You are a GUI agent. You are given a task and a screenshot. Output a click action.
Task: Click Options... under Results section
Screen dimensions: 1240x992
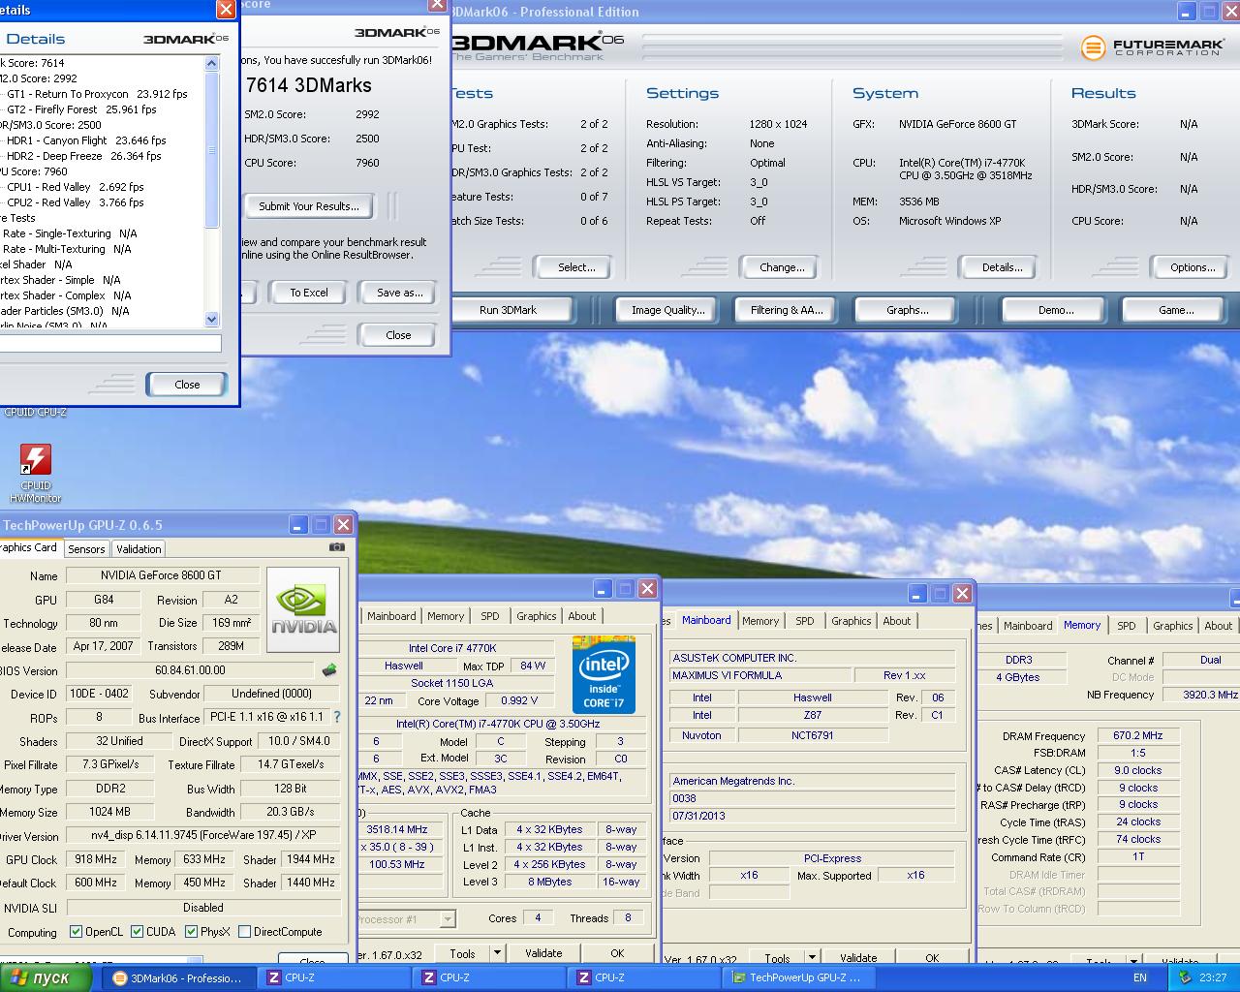1193,267
